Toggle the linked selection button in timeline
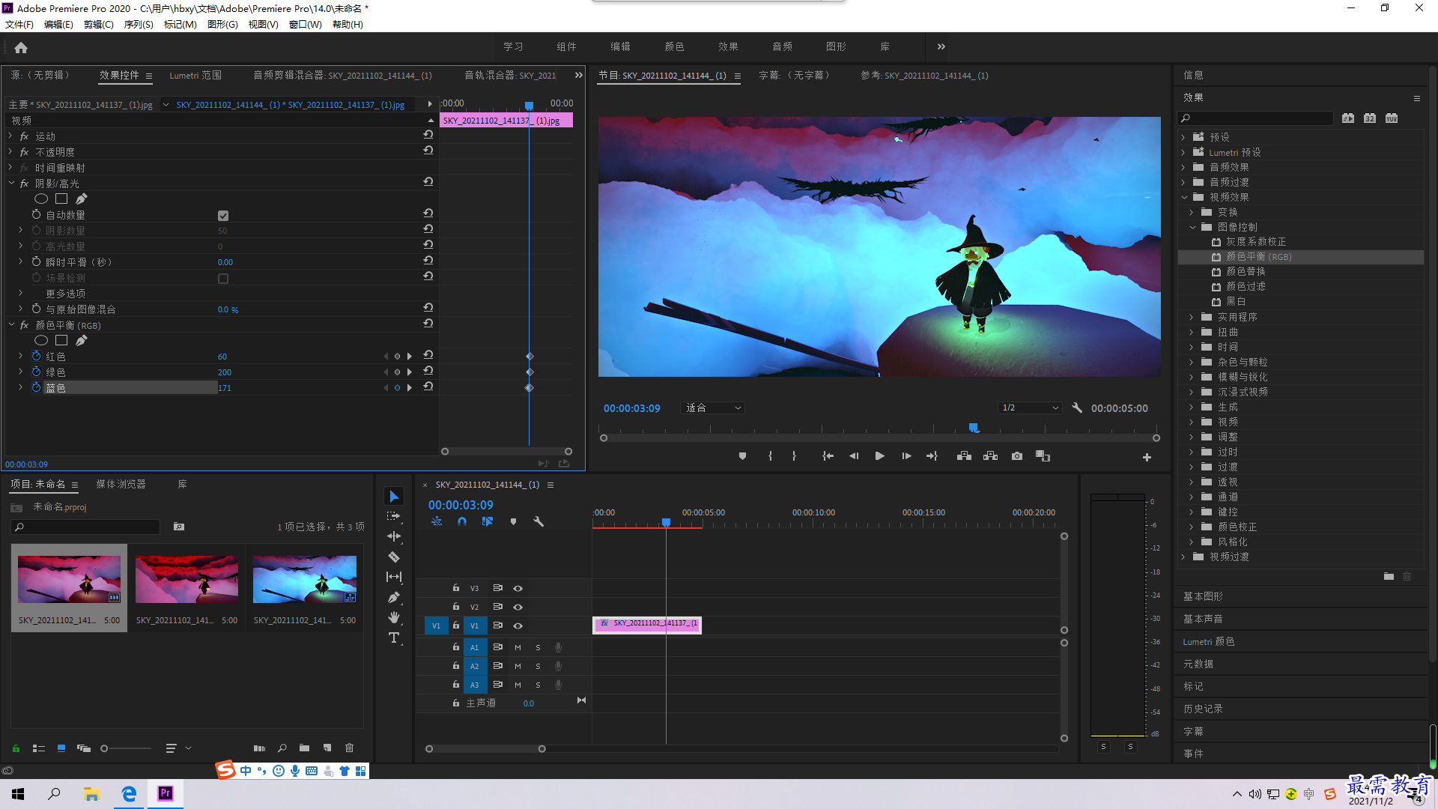 click(x=488, y=521)
